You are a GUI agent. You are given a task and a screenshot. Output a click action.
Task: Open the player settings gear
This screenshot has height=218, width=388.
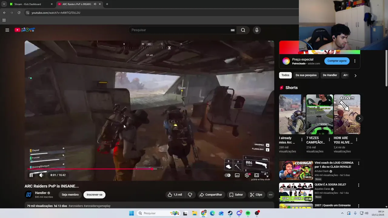coord(247,175)
